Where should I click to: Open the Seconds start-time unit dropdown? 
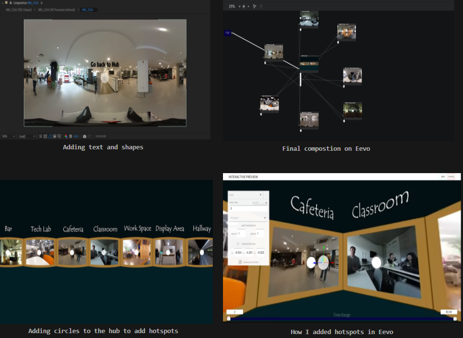coord(259,203)
